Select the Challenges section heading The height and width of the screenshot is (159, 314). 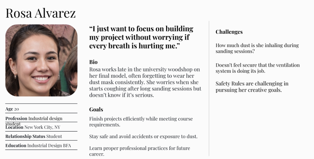(x=229, y=32)
